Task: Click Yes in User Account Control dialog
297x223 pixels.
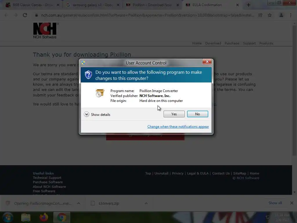Action: tap(174, 114)
